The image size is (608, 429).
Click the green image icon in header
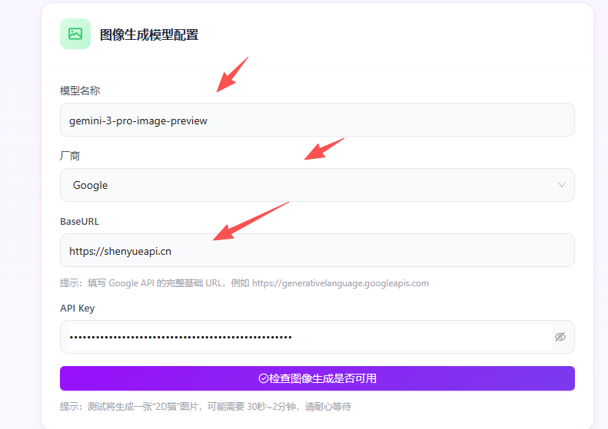pyautogui.click(x=75, y=34)
